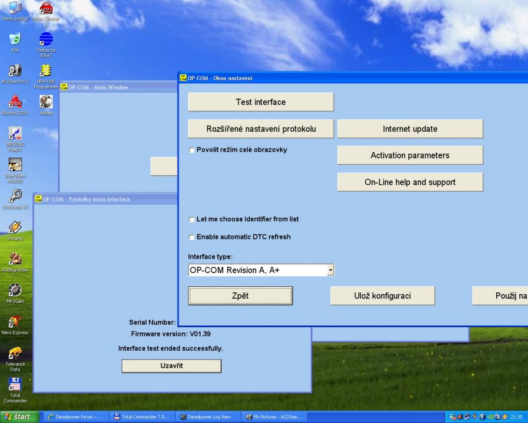This screenshot has width=528, height=423.
Task: Focus the Výsledky testu interface window title bar
Action: pos(106,199)
